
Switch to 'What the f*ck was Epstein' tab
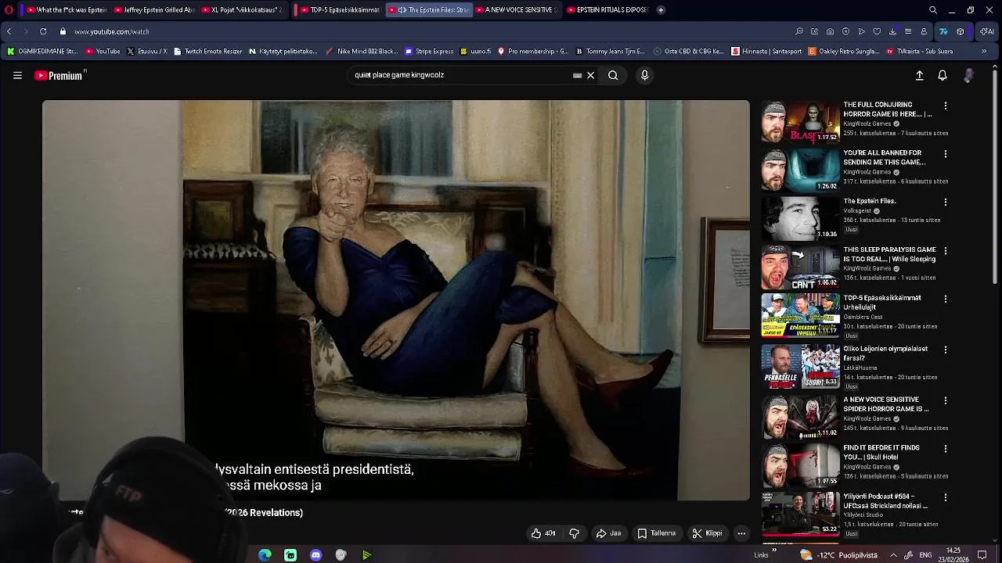(x=67, y=10)
